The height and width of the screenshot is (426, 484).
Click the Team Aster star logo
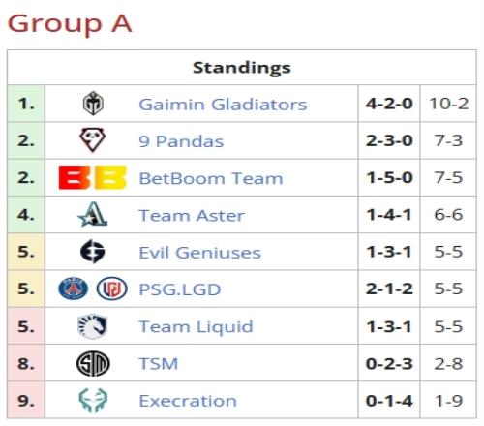click(x=93, y=214)
